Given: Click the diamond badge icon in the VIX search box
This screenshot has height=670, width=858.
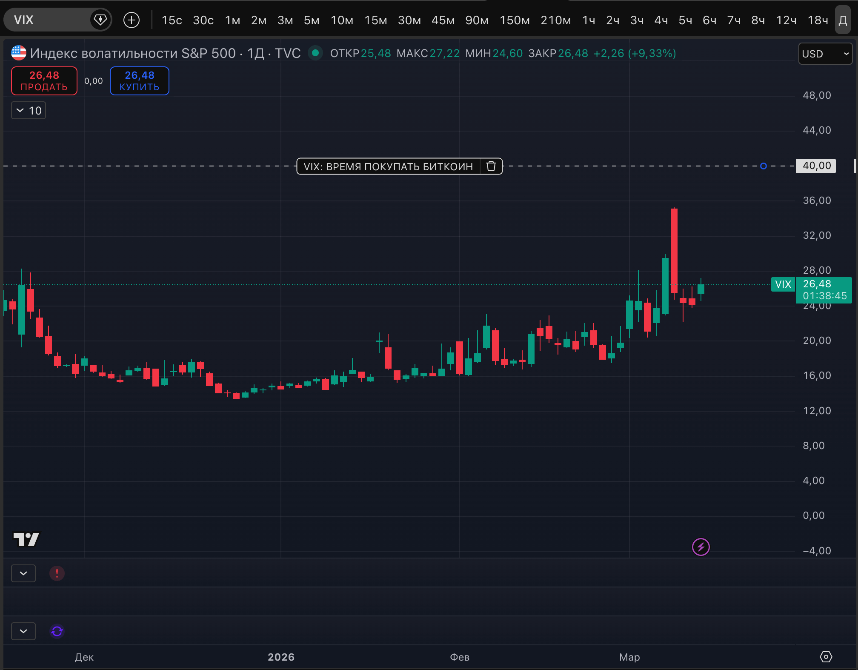Looking at the screenshot, I should pos(100,20).
